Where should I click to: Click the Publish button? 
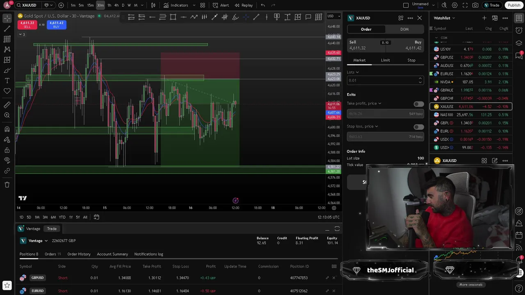pyautogui.click(x=514, y=5)
